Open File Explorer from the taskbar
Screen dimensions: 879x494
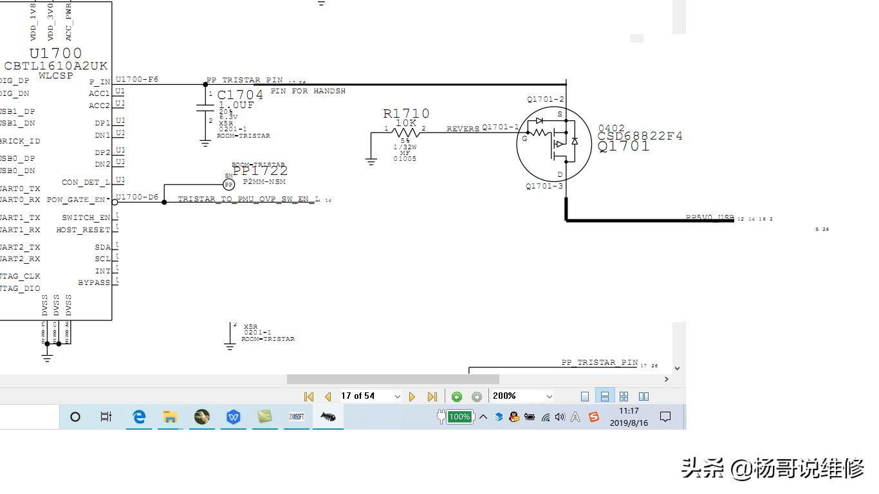coord(170,417)
